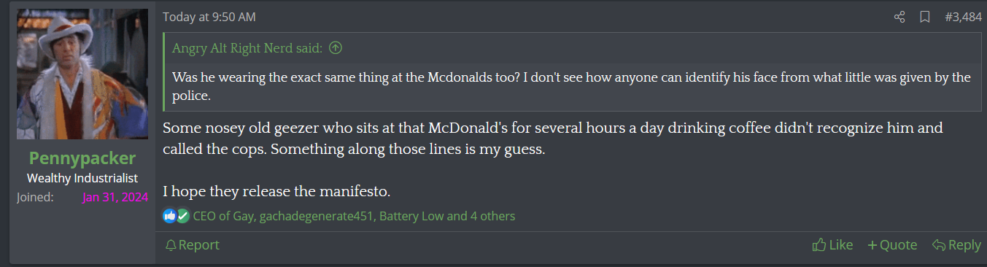The width and height of the screenshot is (987, 267).
Task: Open the Today at 9:50 AM timestamp link
Action: 209,17
